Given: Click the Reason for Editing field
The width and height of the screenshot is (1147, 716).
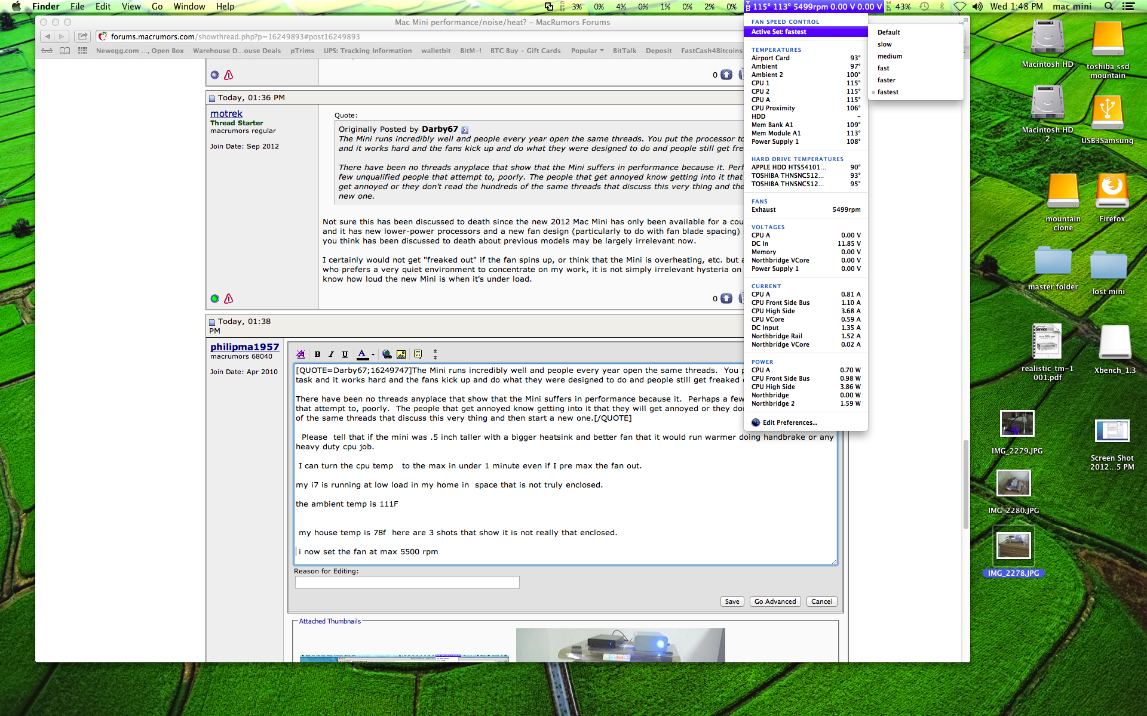Looking at the screenshot, I should (407, 582).
